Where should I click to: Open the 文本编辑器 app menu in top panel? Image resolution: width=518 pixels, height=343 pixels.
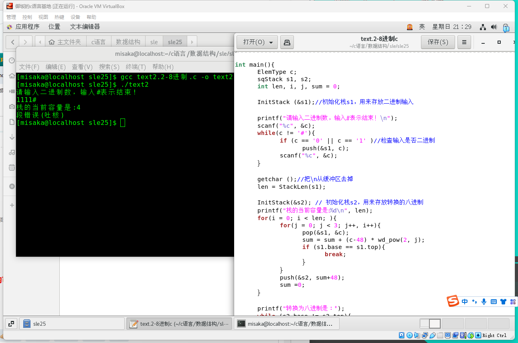(x=85, y=27)
